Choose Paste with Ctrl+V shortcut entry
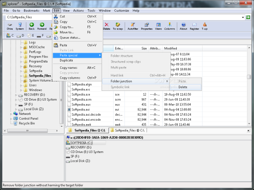Screen dimensions: 254x190 pos(78,45)
